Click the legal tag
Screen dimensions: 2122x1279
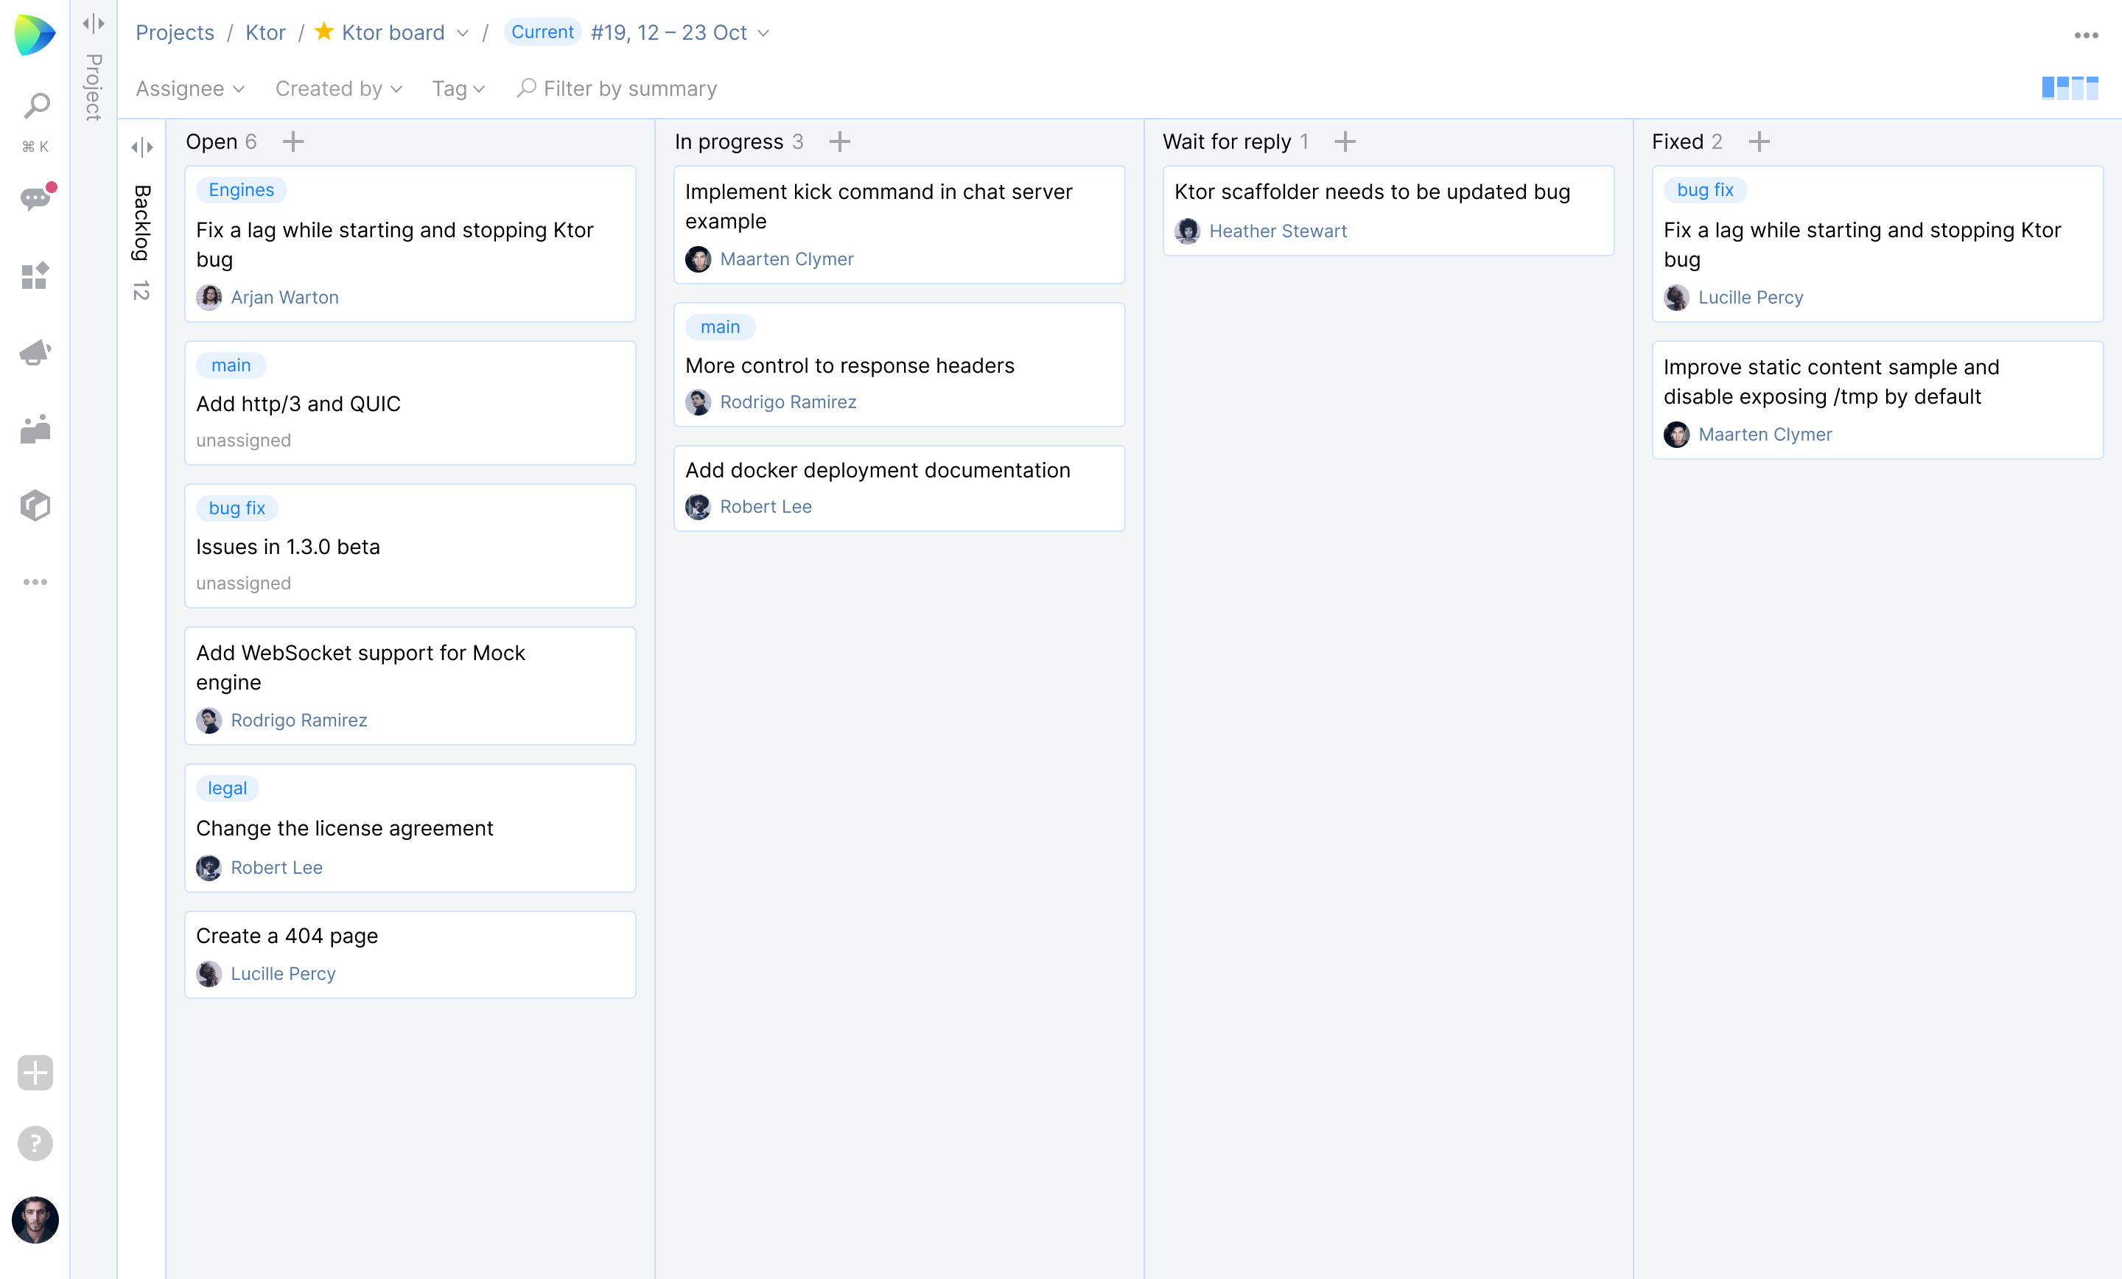tap(228, 788)
